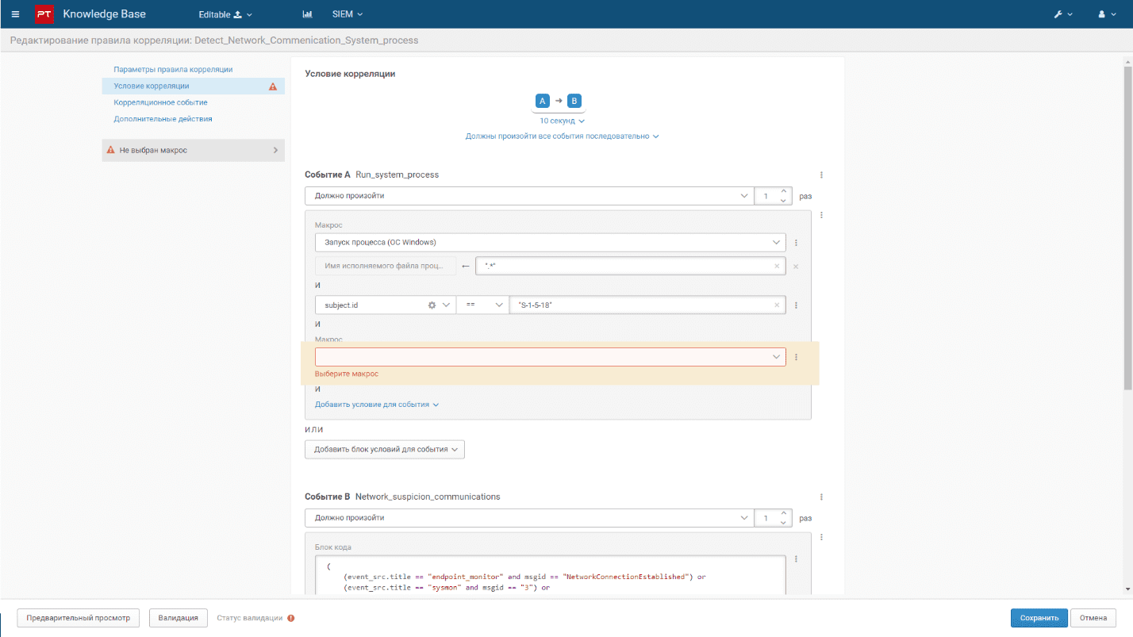The image size is (1133, 637).
Task: Click gear icon in subject.id field
Action: point(432,305)
